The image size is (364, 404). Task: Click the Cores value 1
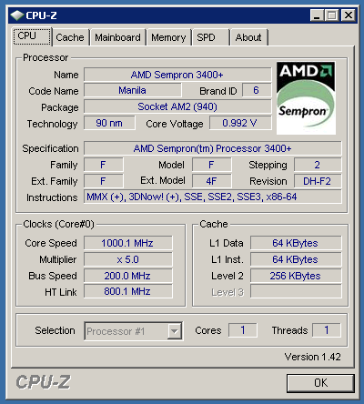243,330
